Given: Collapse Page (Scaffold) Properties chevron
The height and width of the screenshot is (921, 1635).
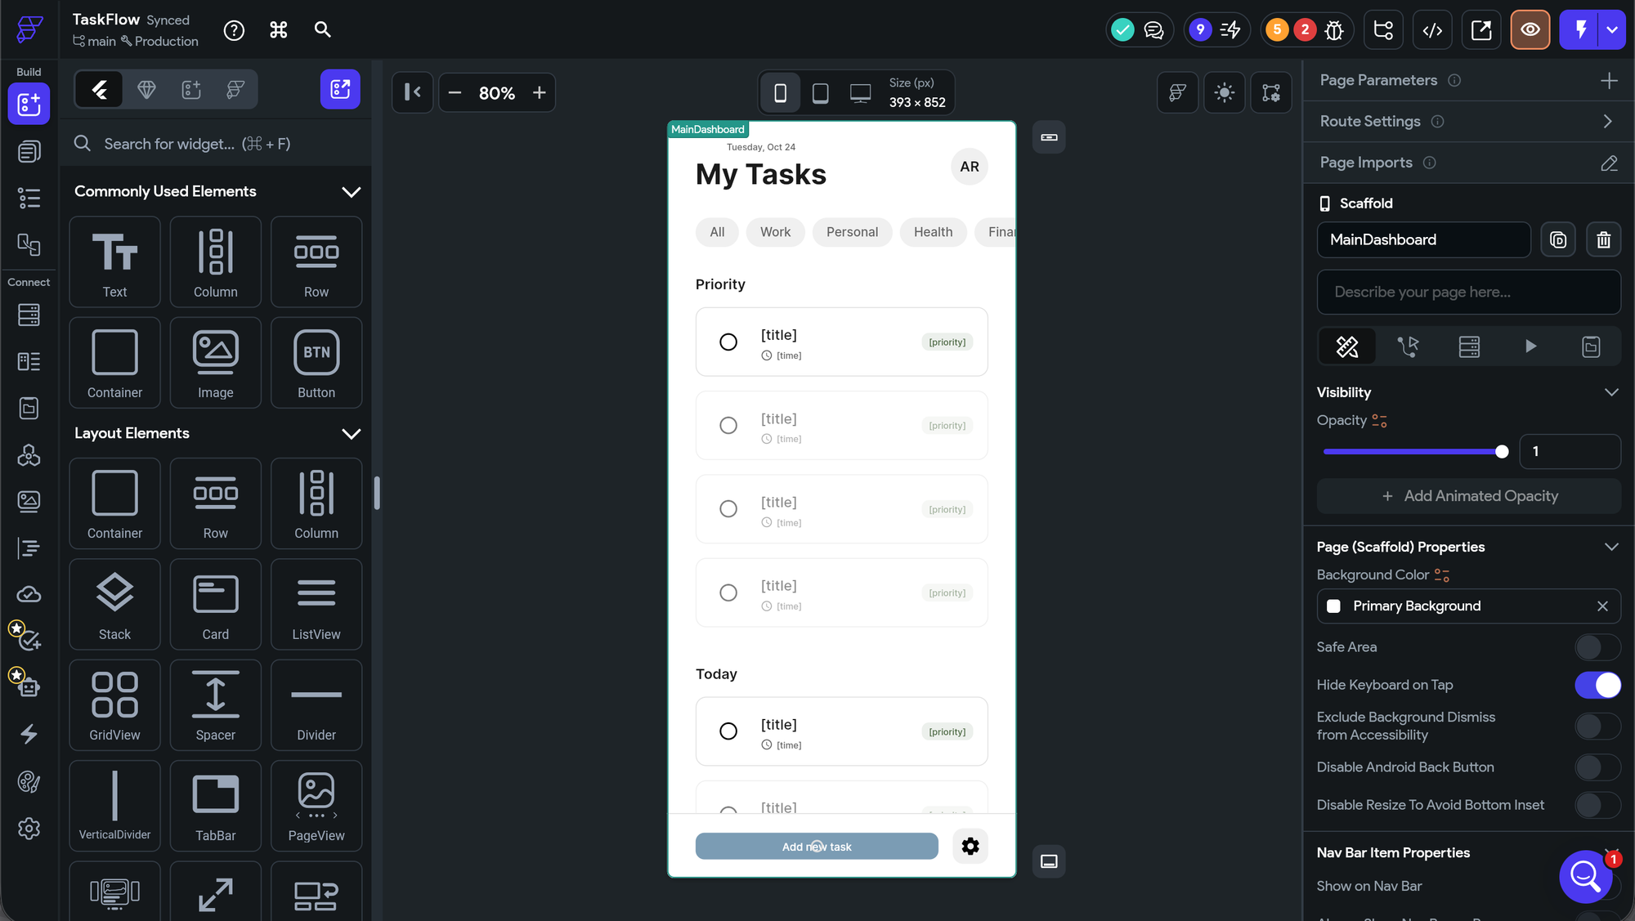Looking at the screenshot, I should [1611, 547].
